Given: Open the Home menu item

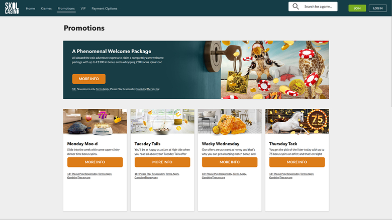Looking at the screenshot, I should 30,9.
